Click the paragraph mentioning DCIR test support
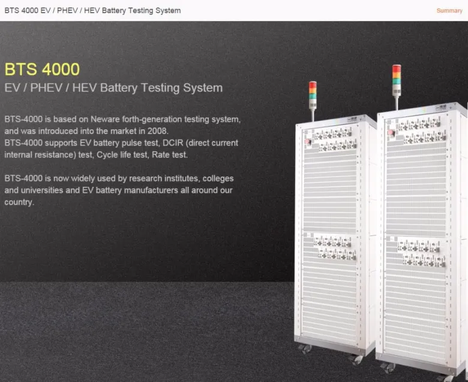Screen dimensions: 468x382 click(x=121, y=148)
